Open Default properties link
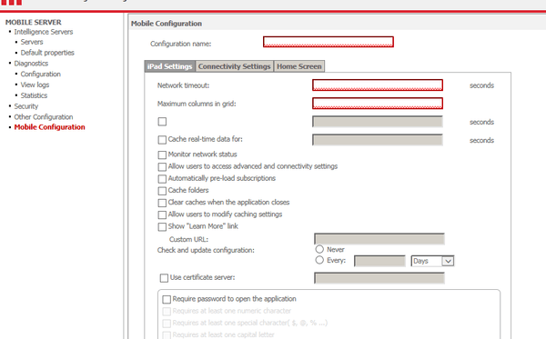This screenshot has width=546, height=339. click(x=47, y=53)
